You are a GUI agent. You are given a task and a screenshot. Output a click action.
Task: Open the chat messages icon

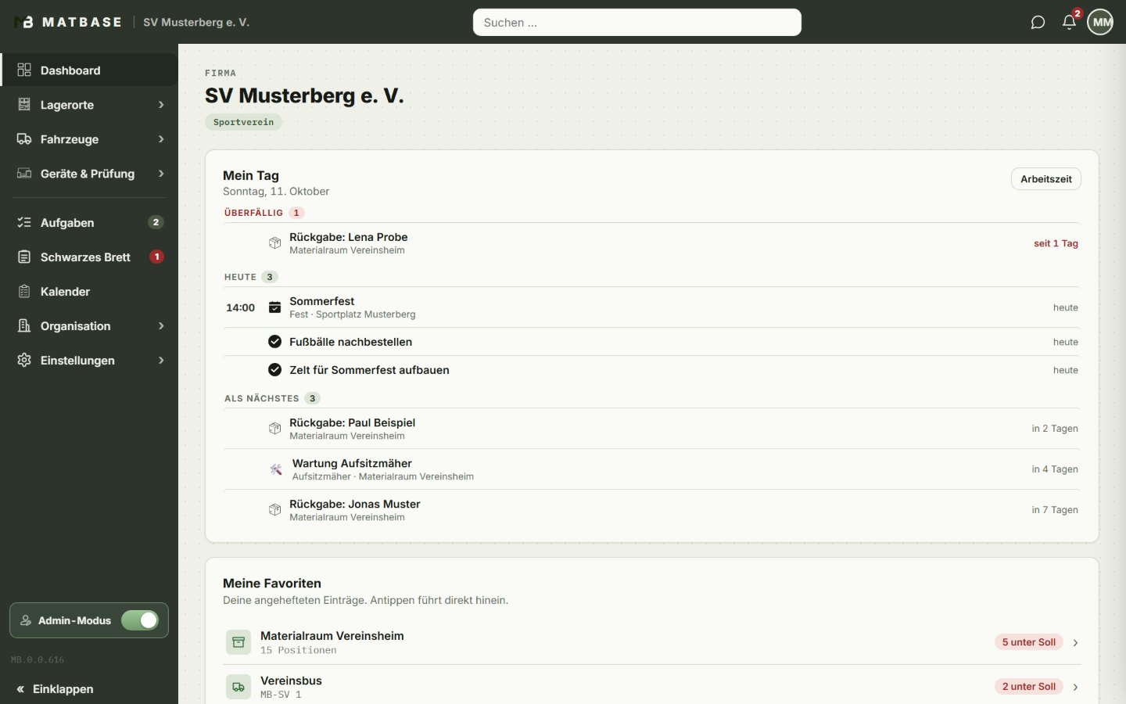pyautogui.click(x=1038, y=22)
